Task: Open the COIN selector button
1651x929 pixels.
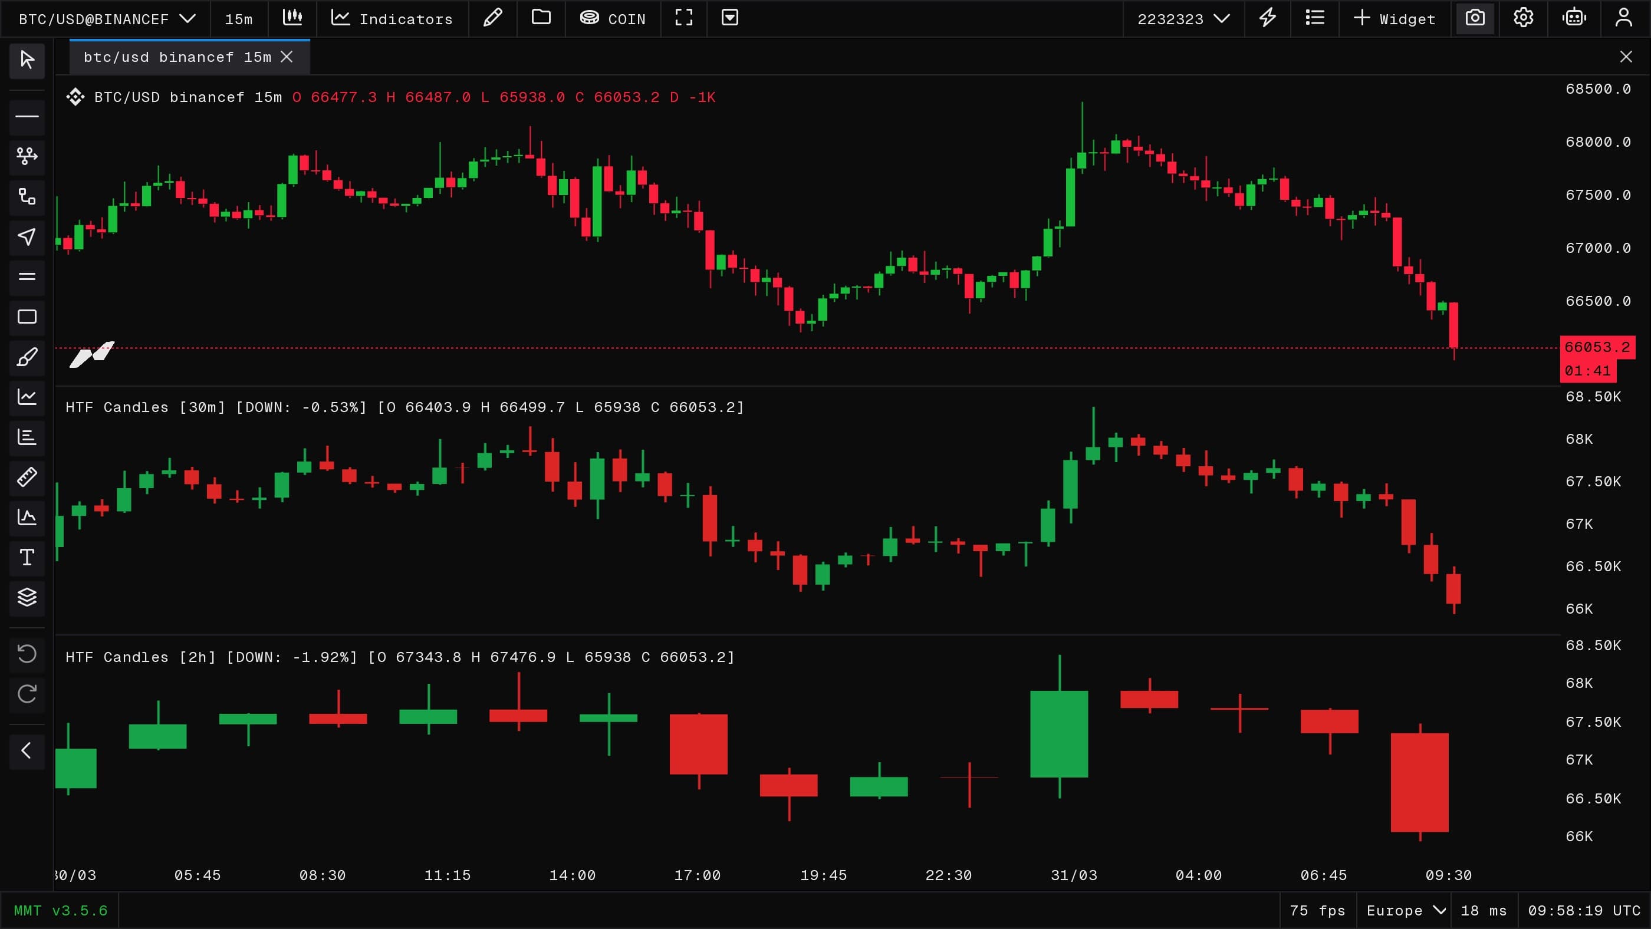Action: [x=613, y=19]
